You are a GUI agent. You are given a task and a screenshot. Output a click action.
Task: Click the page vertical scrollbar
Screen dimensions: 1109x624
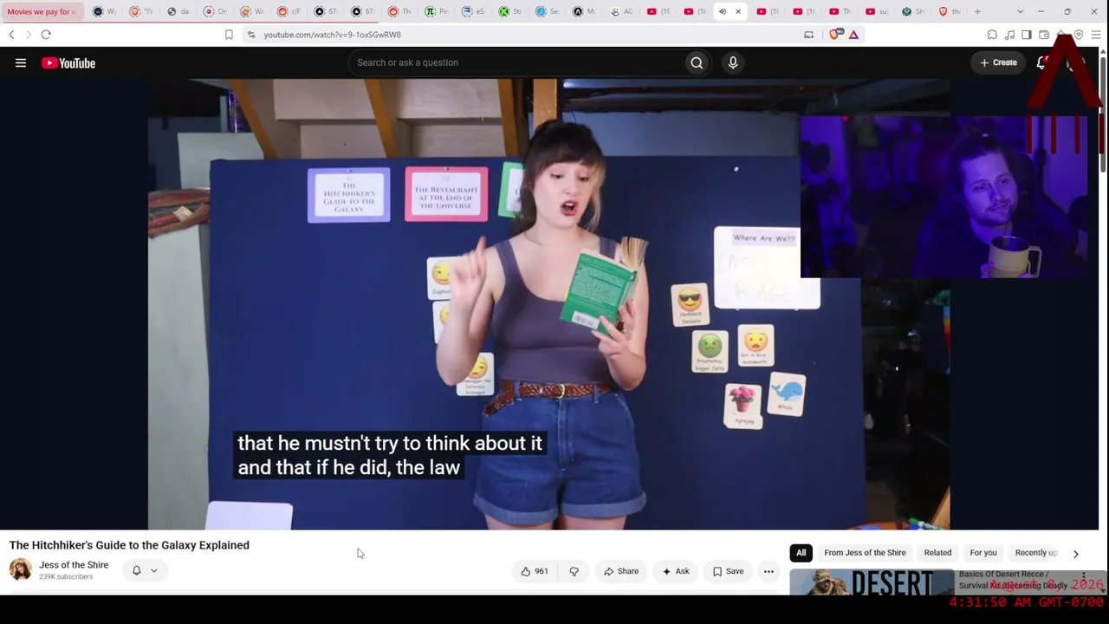point(1103,113)
